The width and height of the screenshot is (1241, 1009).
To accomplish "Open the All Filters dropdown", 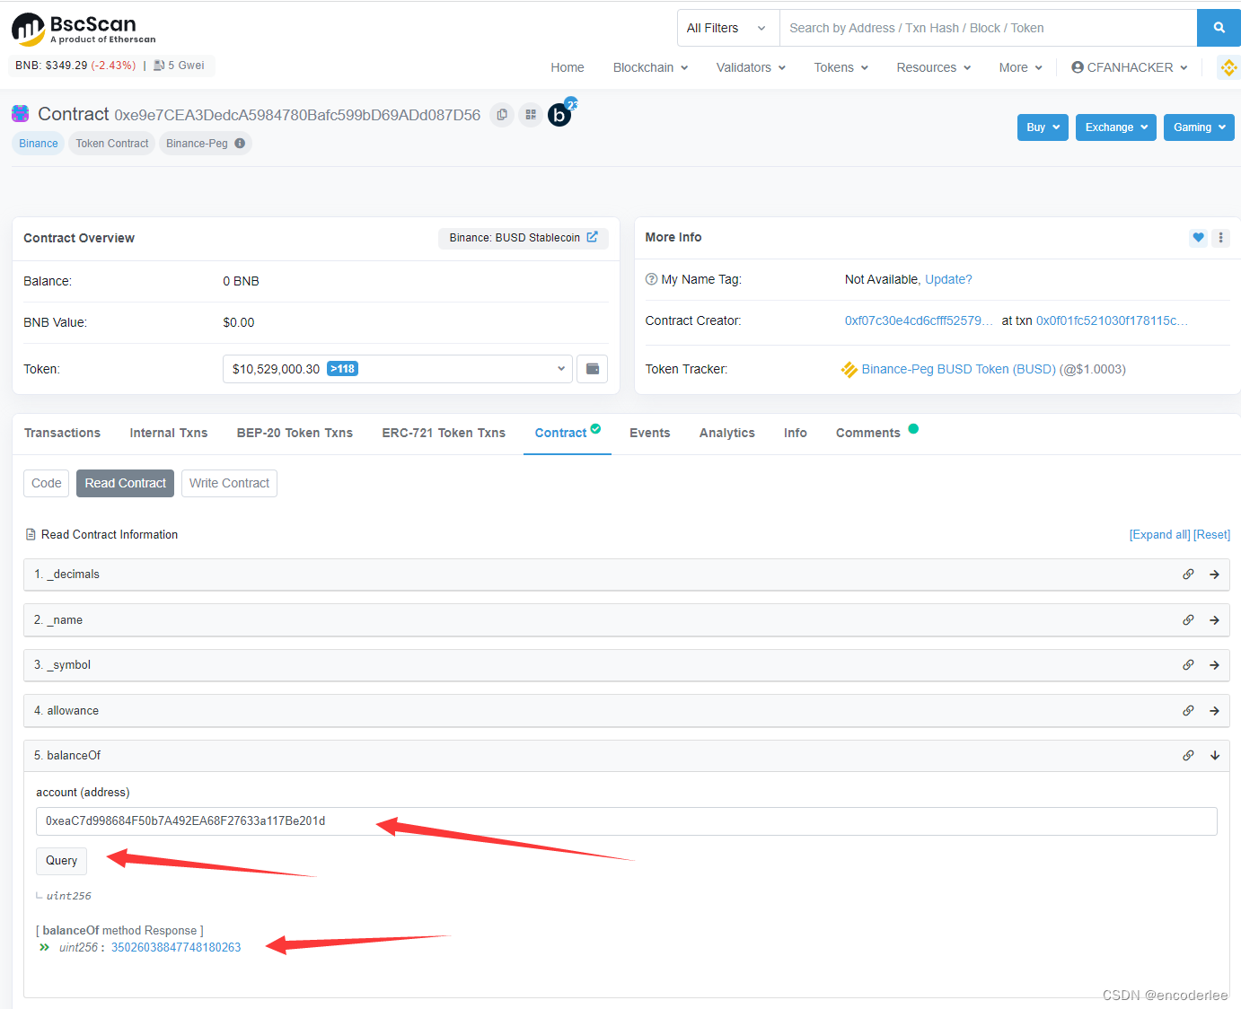I will tap(728, 28).
